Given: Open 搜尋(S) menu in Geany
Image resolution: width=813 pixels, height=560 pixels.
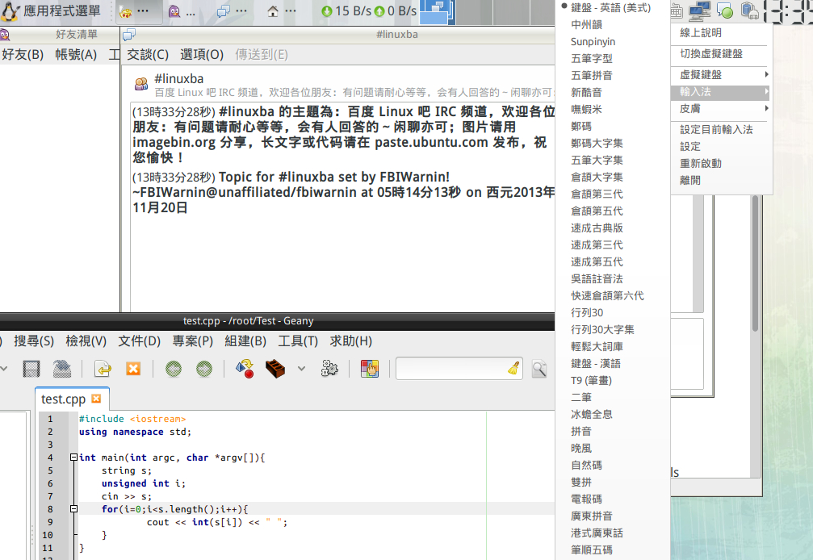Looking at the screenshot, I should [34, 341].
